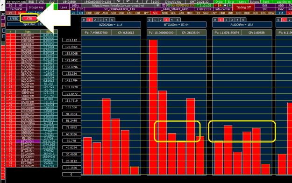The image size is (292, 183).
Task: Select the NOK currency filter
Action: coord(165,13)
